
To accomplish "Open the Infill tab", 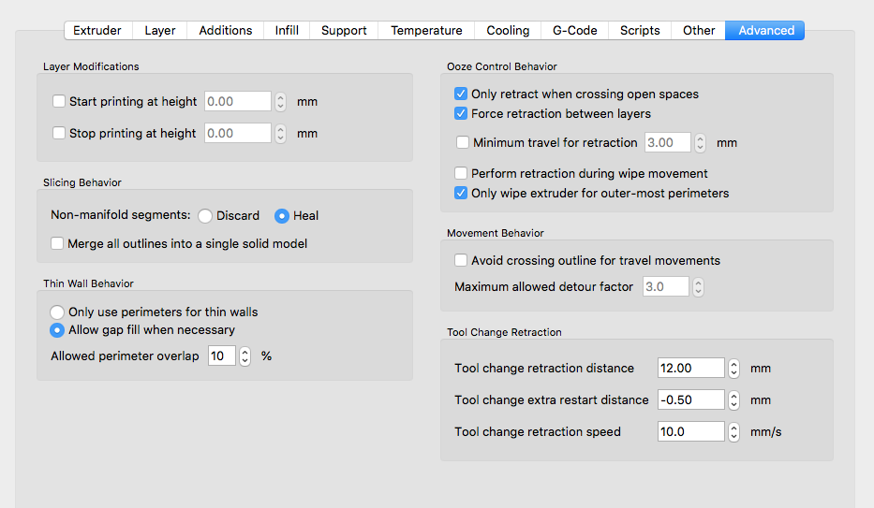I will 287,30.
